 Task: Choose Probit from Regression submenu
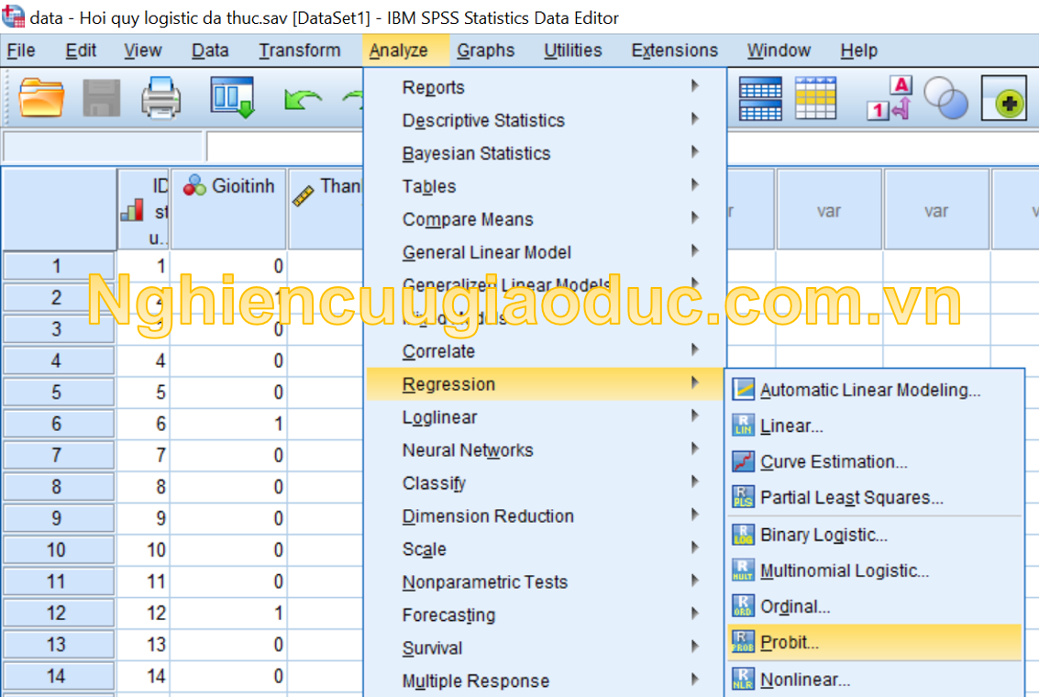789,643
